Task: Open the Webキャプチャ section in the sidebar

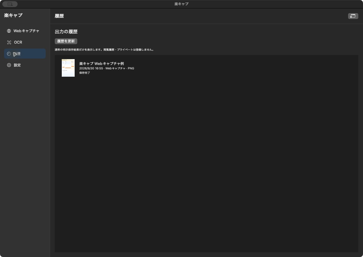Action: tap(25, 31)
